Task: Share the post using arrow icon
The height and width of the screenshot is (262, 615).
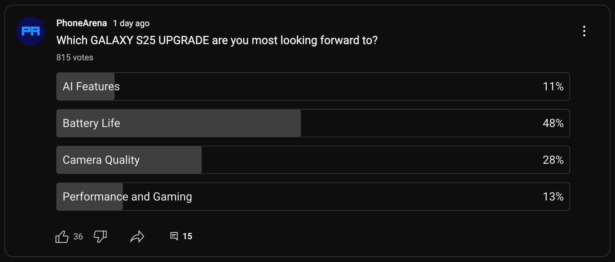Action: (137, 236)
